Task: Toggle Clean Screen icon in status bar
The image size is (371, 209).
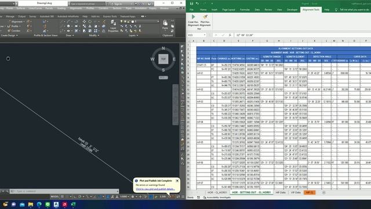Action: (178, 197)
